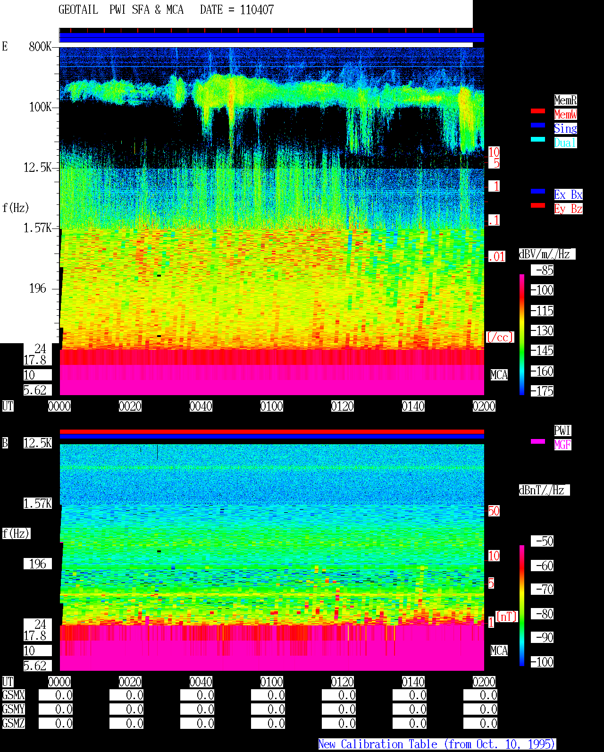Select the MemW legend label
This screenshot has height=752, width=604.
coord(565,114)
